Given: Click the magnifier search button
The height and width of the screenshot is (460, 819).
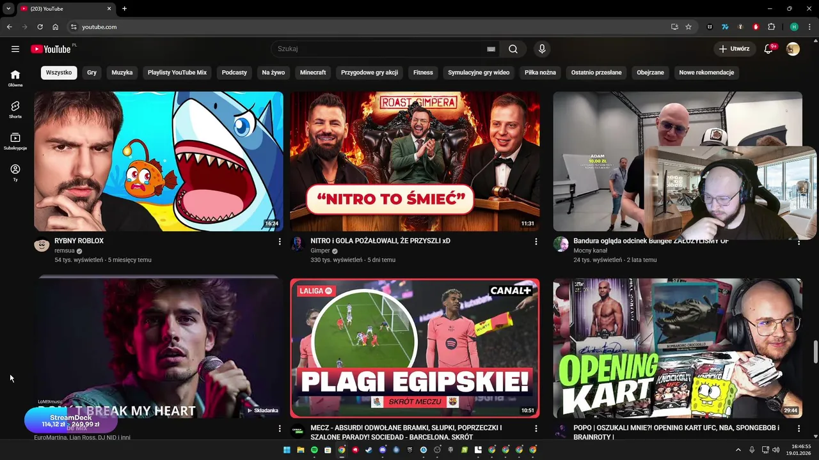Looking at the screenshot, I should coord(513,49).
